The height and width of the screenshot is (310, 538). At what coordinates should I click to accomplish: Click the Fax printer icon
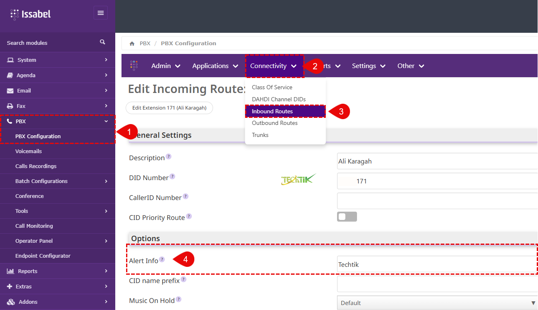[10, 106]
